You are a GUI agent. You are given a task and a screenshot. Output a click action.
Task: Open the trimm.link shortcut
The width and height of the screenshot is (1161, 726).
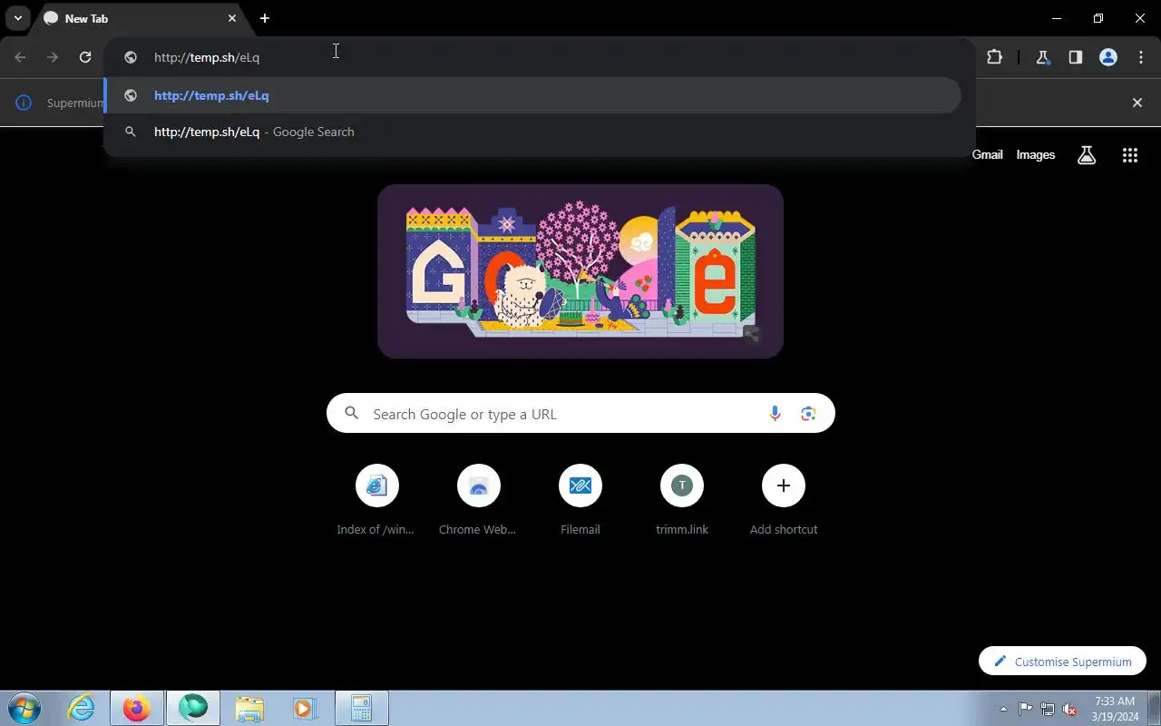pos(682,501)
